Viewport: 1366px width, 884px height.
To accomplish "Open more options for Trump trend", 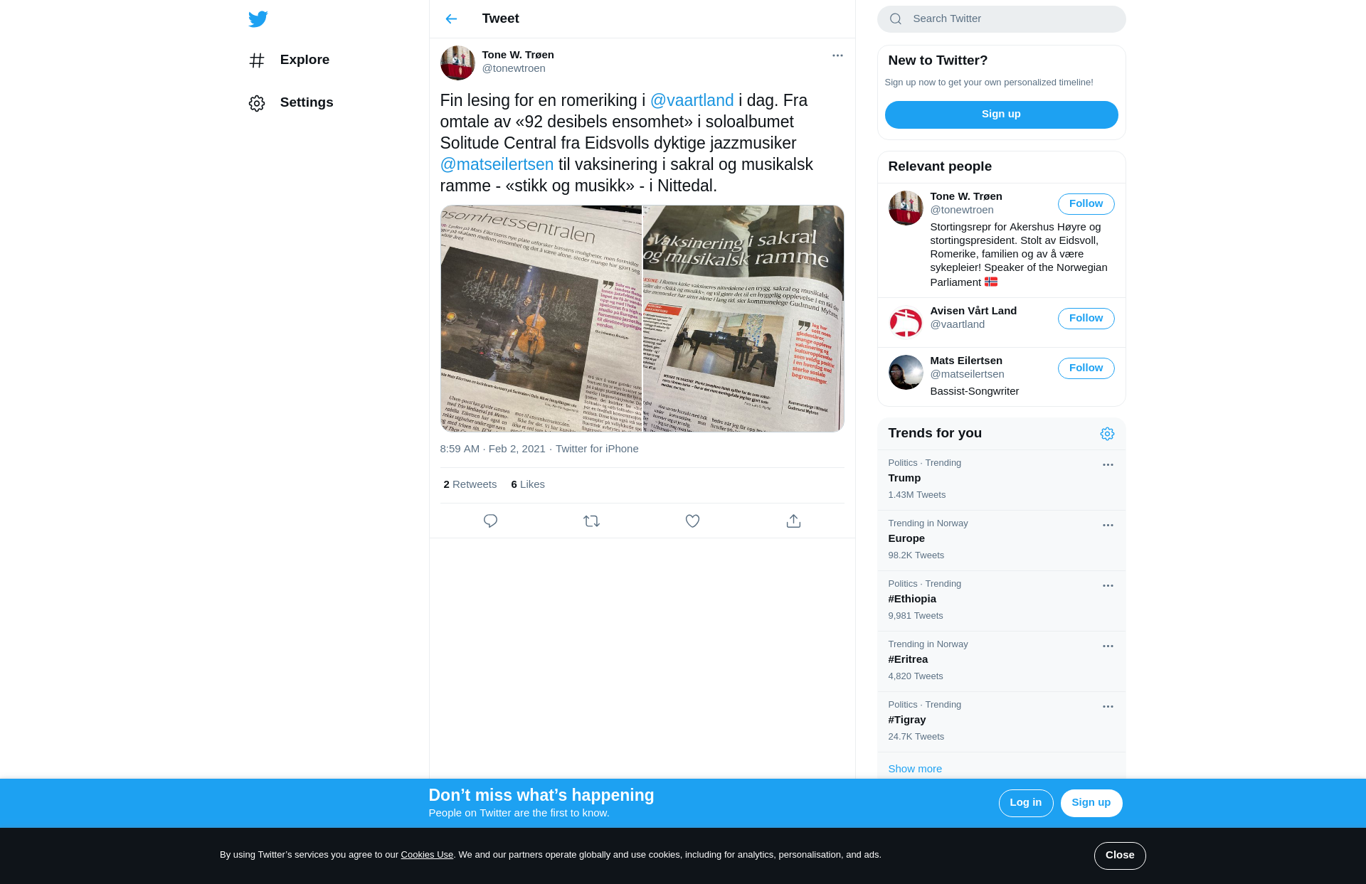I will click(1108, 465).
